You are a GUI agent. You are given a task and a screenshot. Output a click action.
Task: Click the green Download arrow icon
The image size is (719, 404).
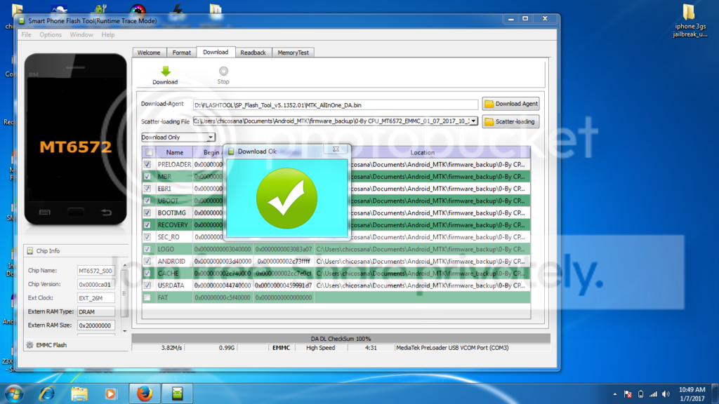(166, 71)
